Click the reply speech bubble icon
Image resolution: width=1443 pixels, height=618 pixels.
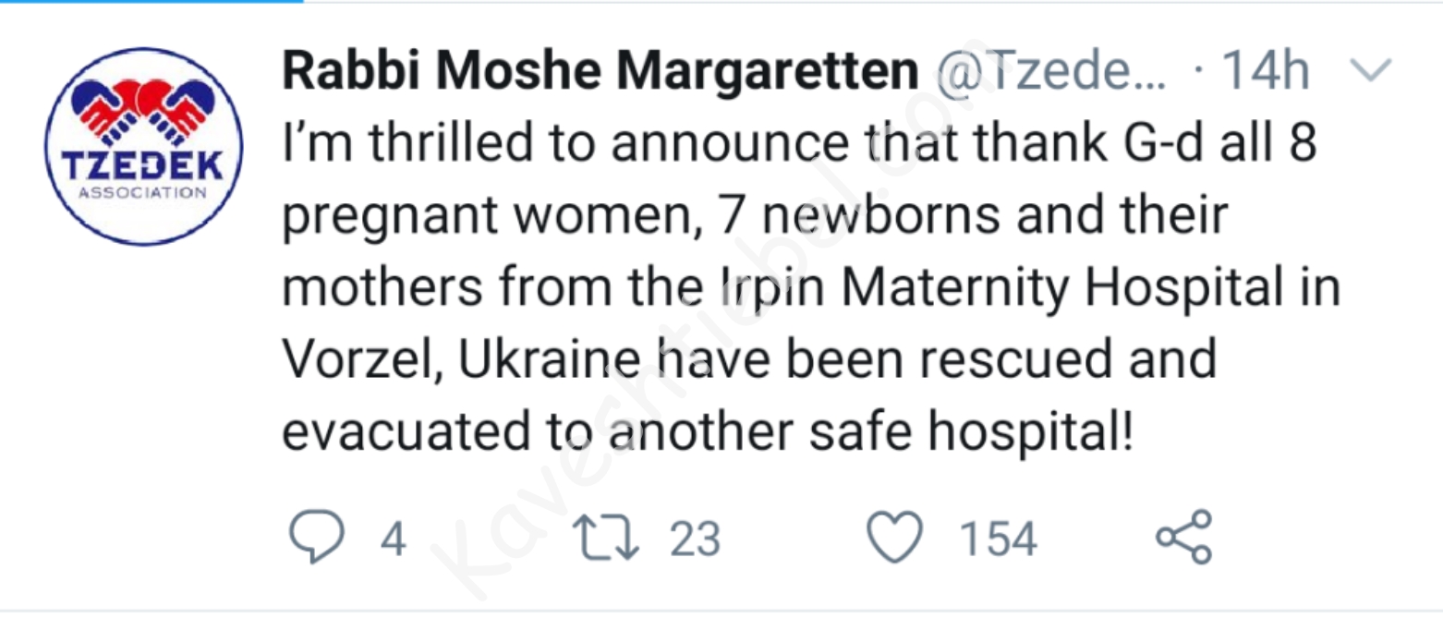[x=316, y=539]
